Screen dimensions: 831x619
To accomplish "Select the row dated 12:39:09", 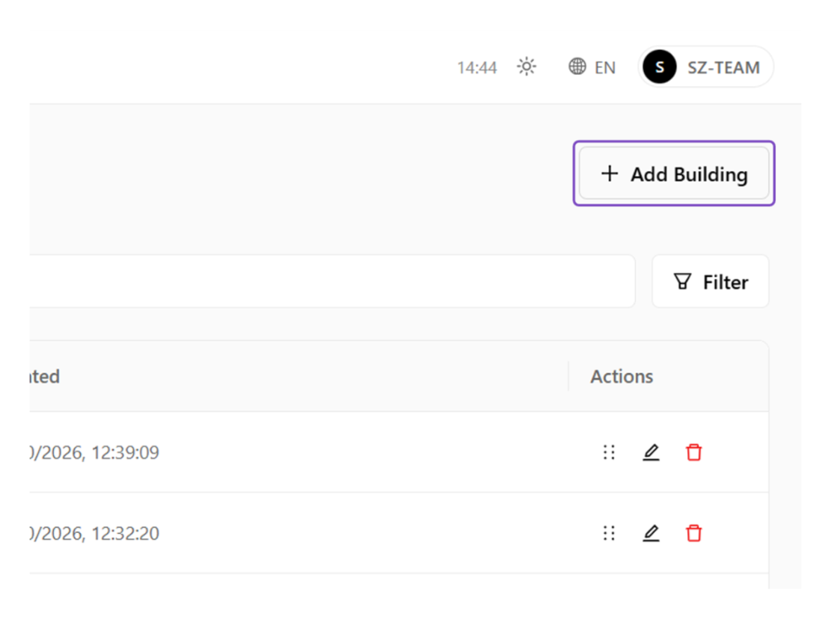I will point(399,452).
